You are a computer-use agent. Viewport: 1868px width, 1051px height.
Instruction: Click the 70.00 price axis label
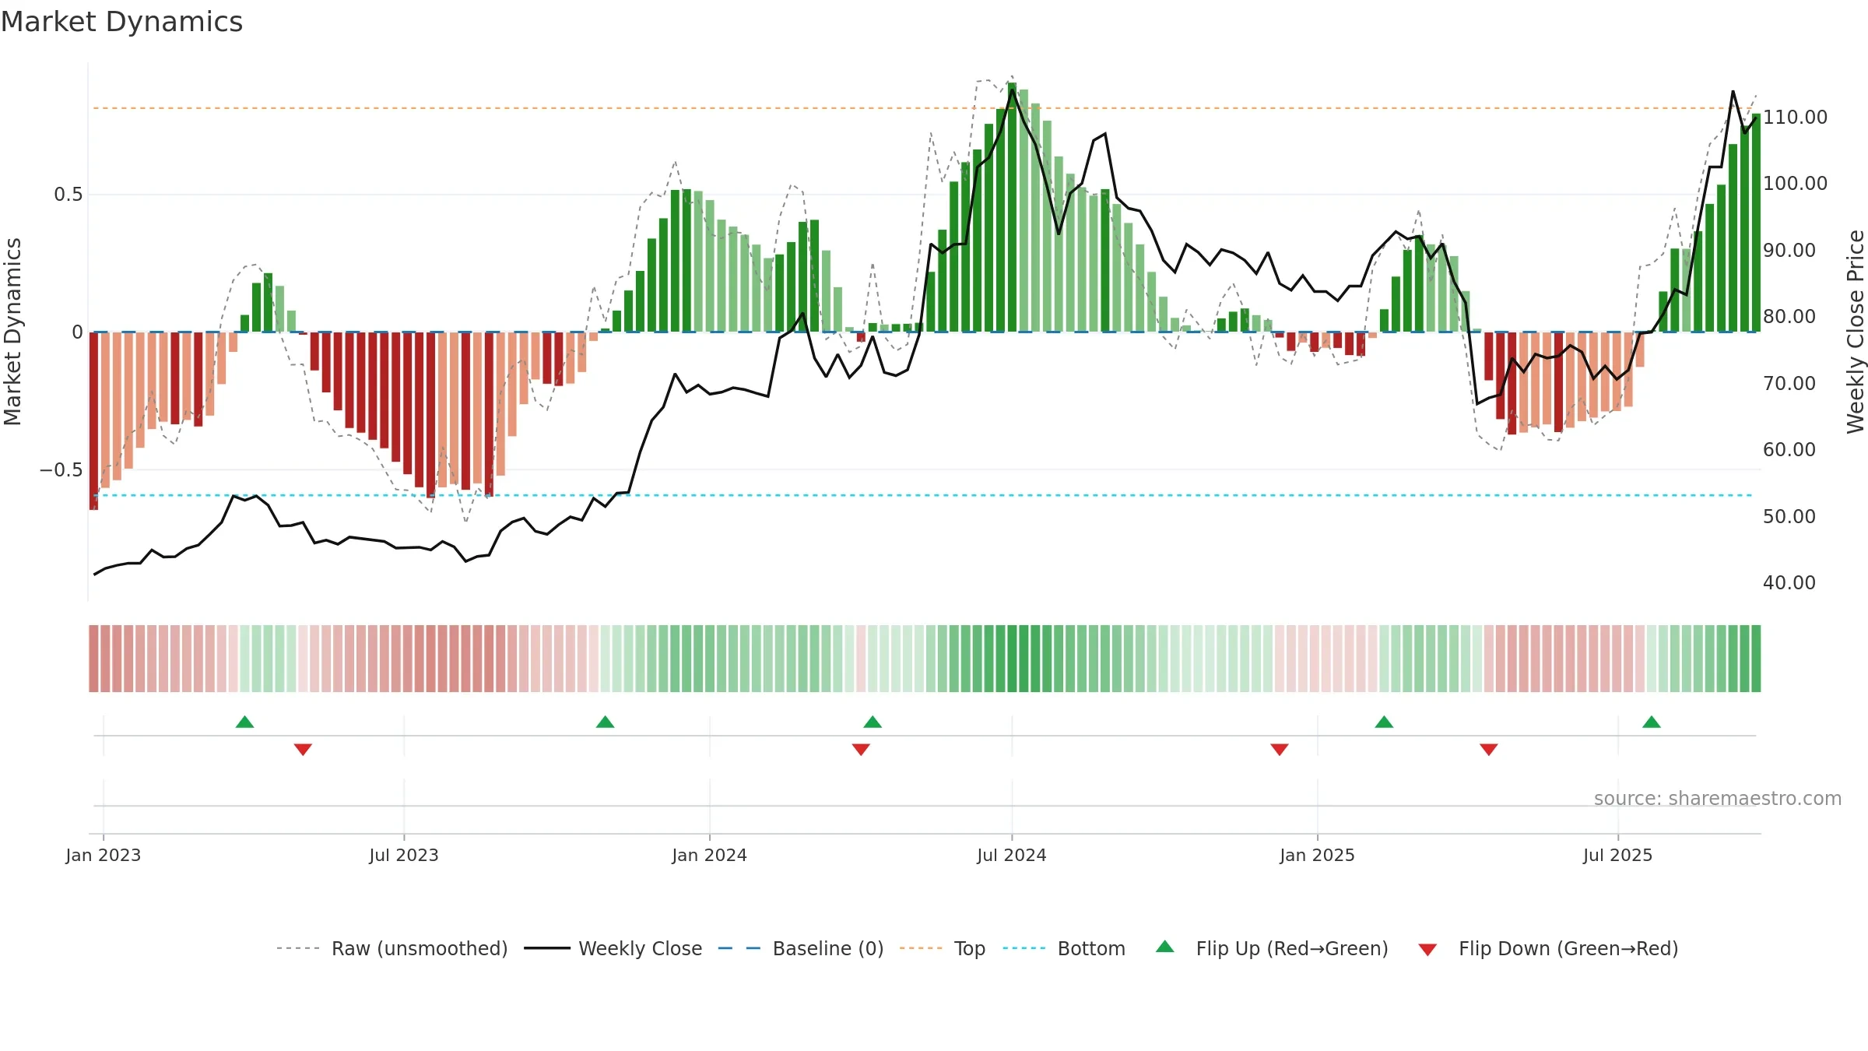click(x=1789, y=384)
